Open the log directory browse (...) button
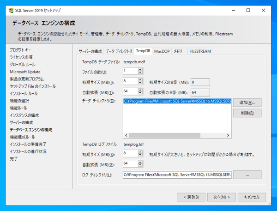 (x=247, y=175)
